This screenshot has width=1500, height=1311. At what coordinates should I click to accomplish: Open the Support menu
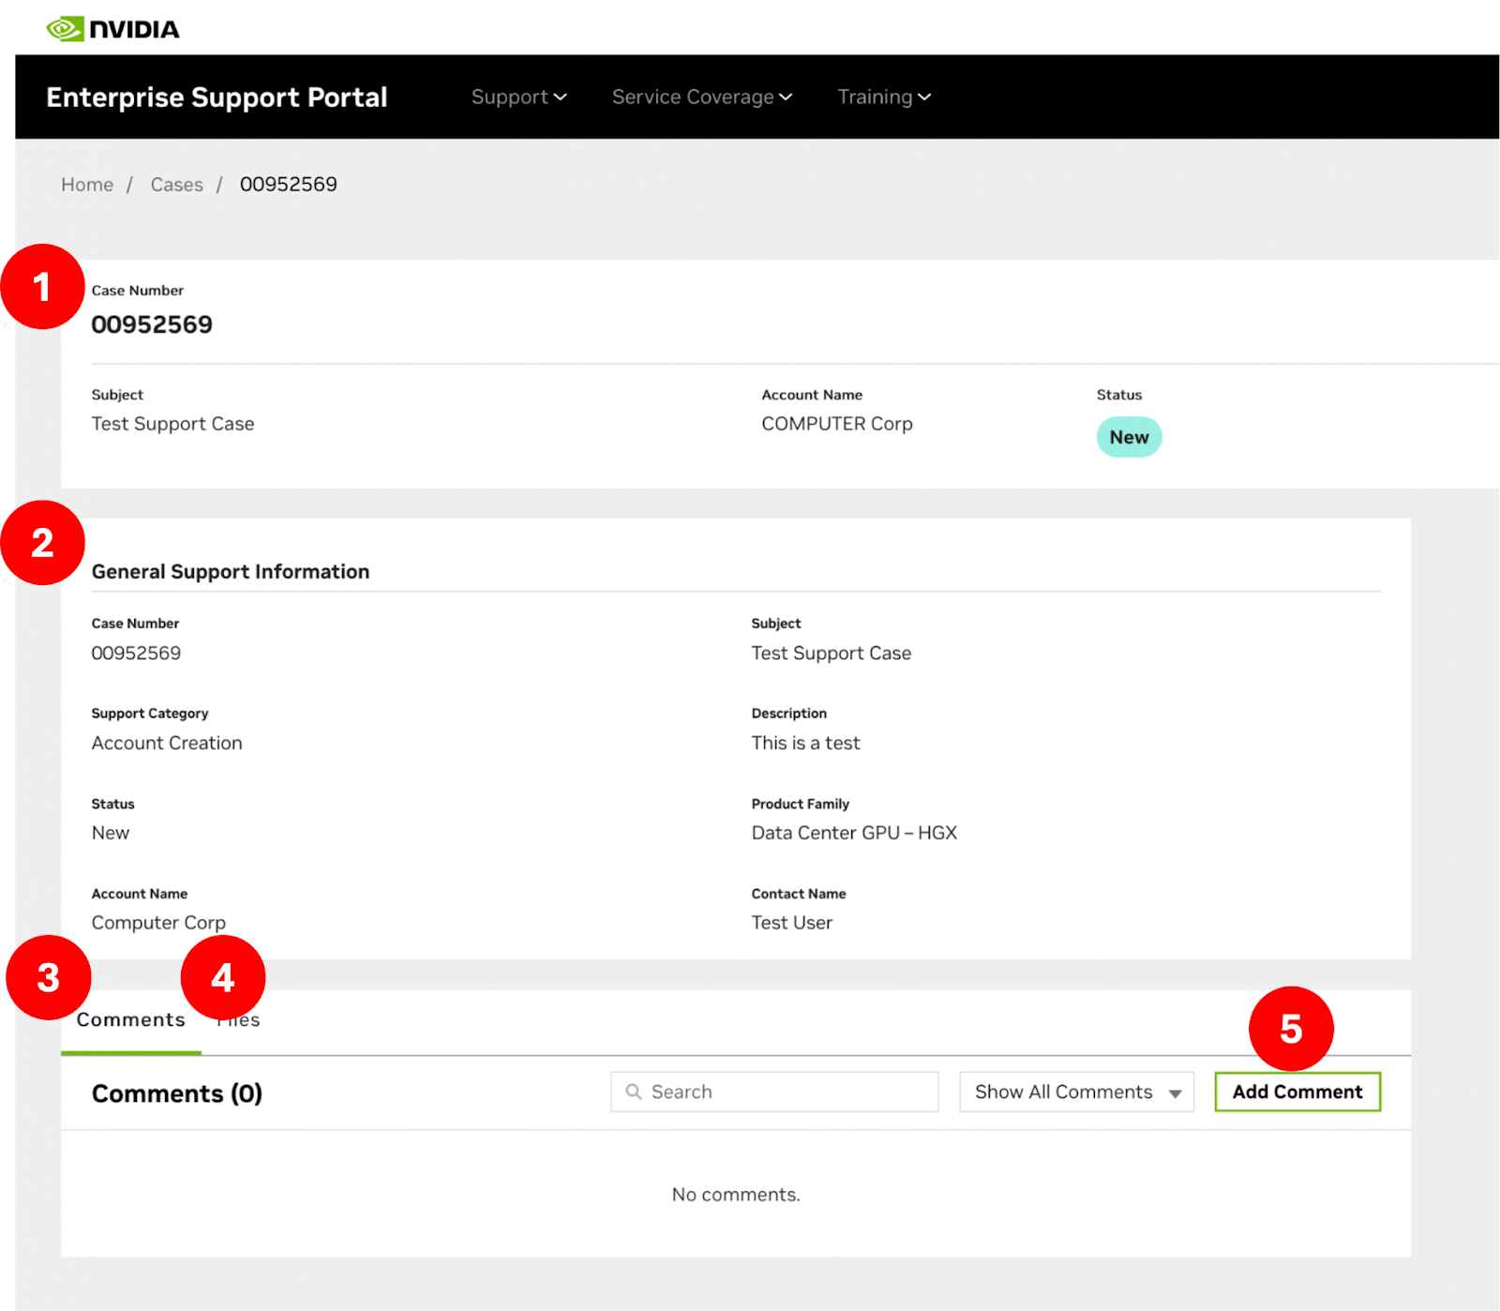(x=518, y=97)
